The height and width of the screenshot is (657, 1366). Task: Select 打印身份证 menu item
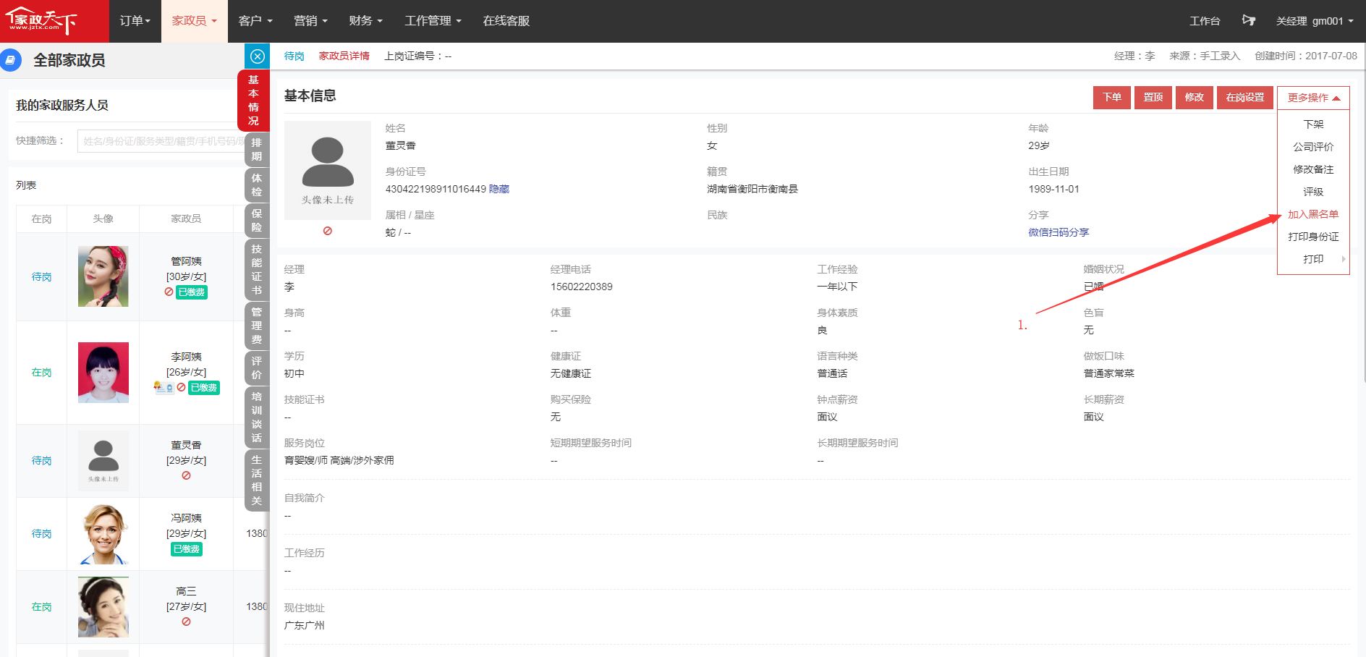(x=1313, y=237)
